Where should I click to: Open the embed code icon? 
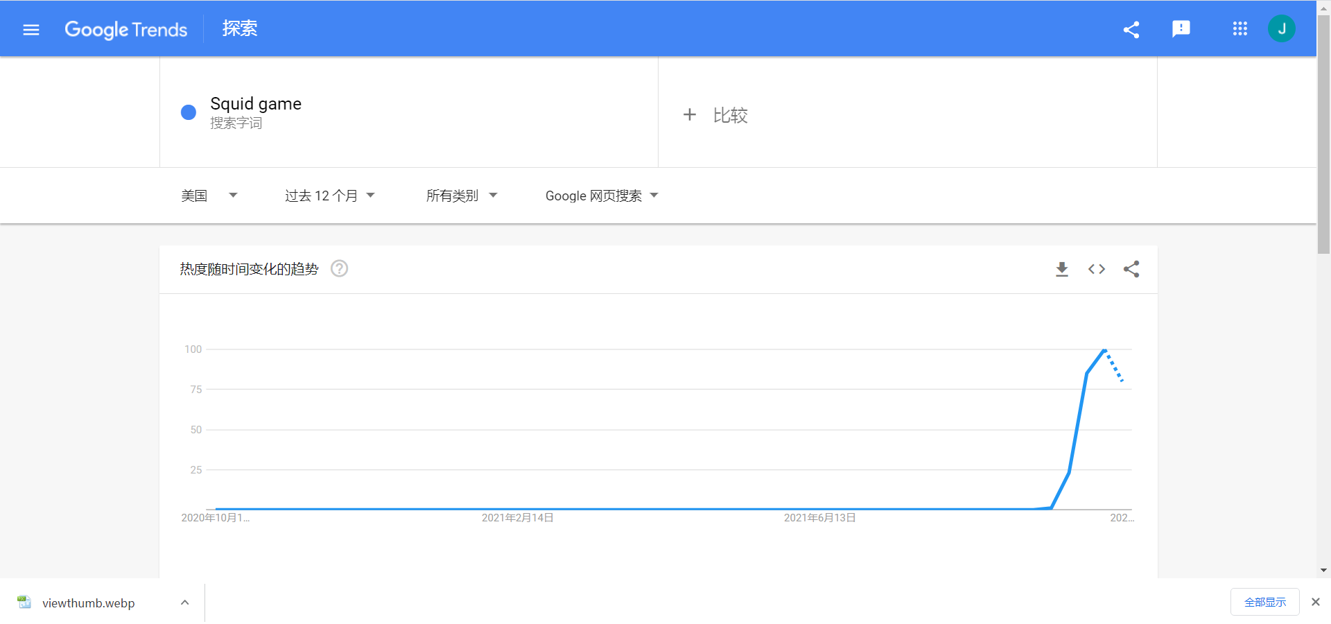[x=1097, y=269]
